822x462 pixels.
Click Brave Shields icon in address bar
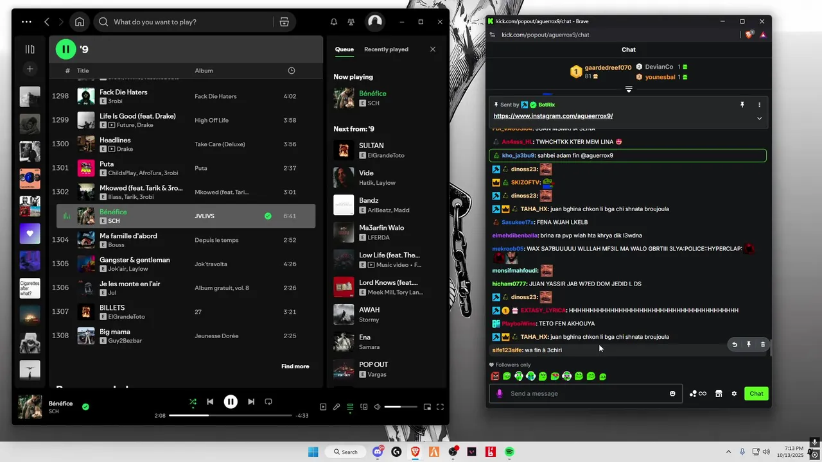tap(749, 35)
